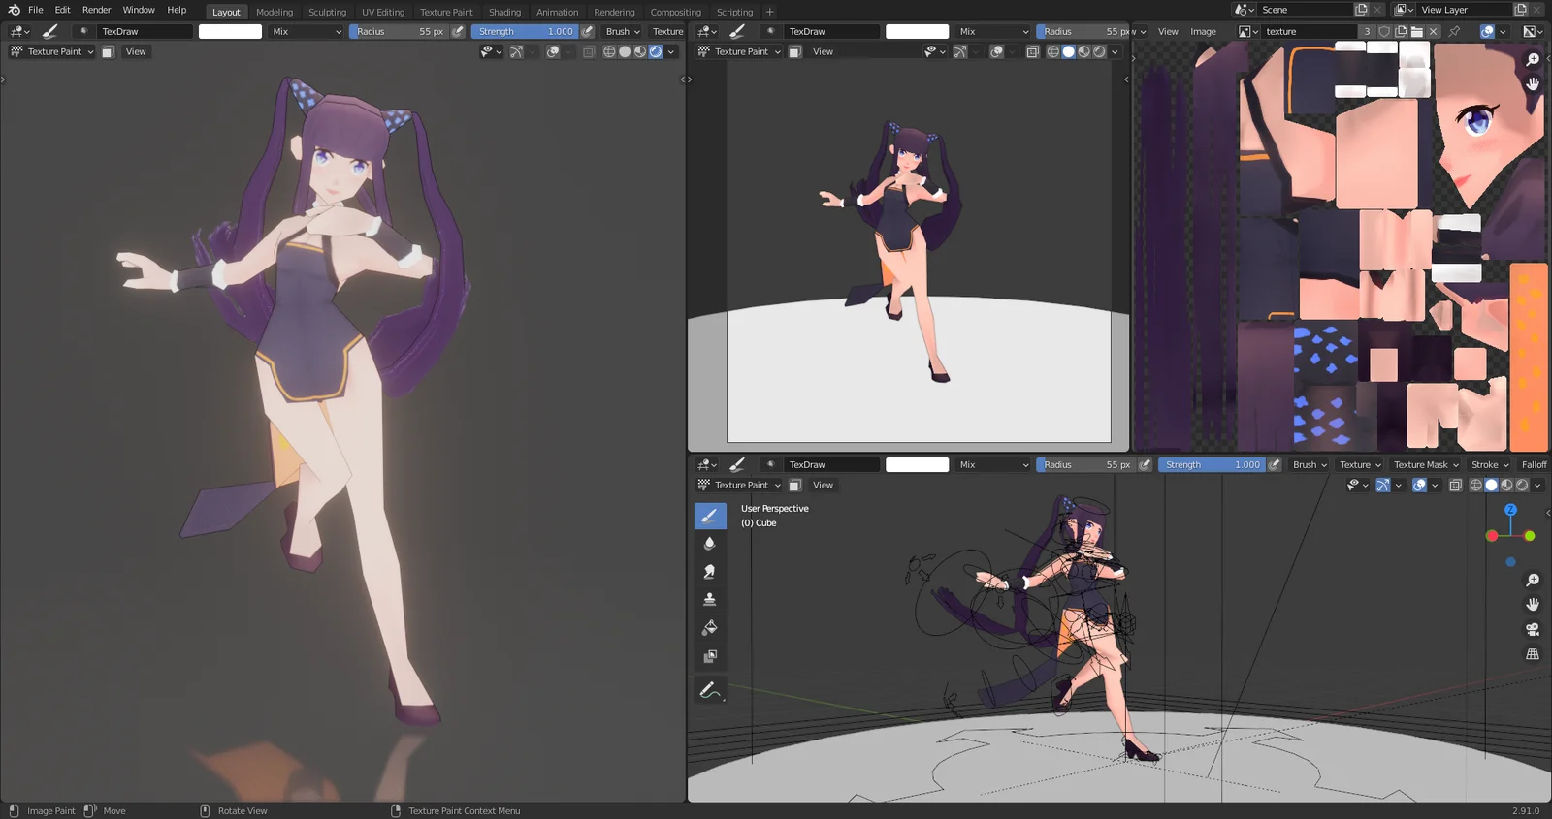Select the Fill bucket tool
Viewport: 1552px width, 819px height.
coord(710,628)
